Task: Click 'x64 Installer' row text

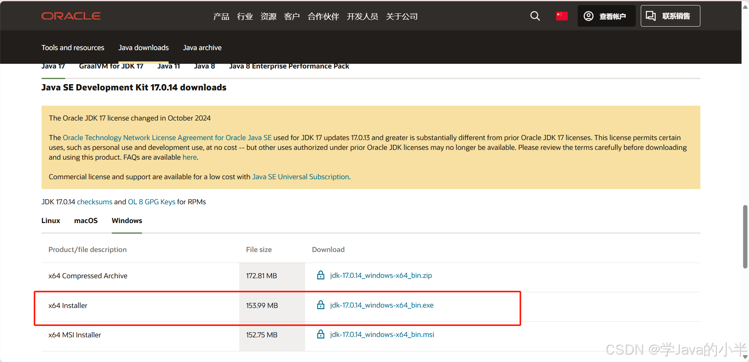Action: pos(68,306)
